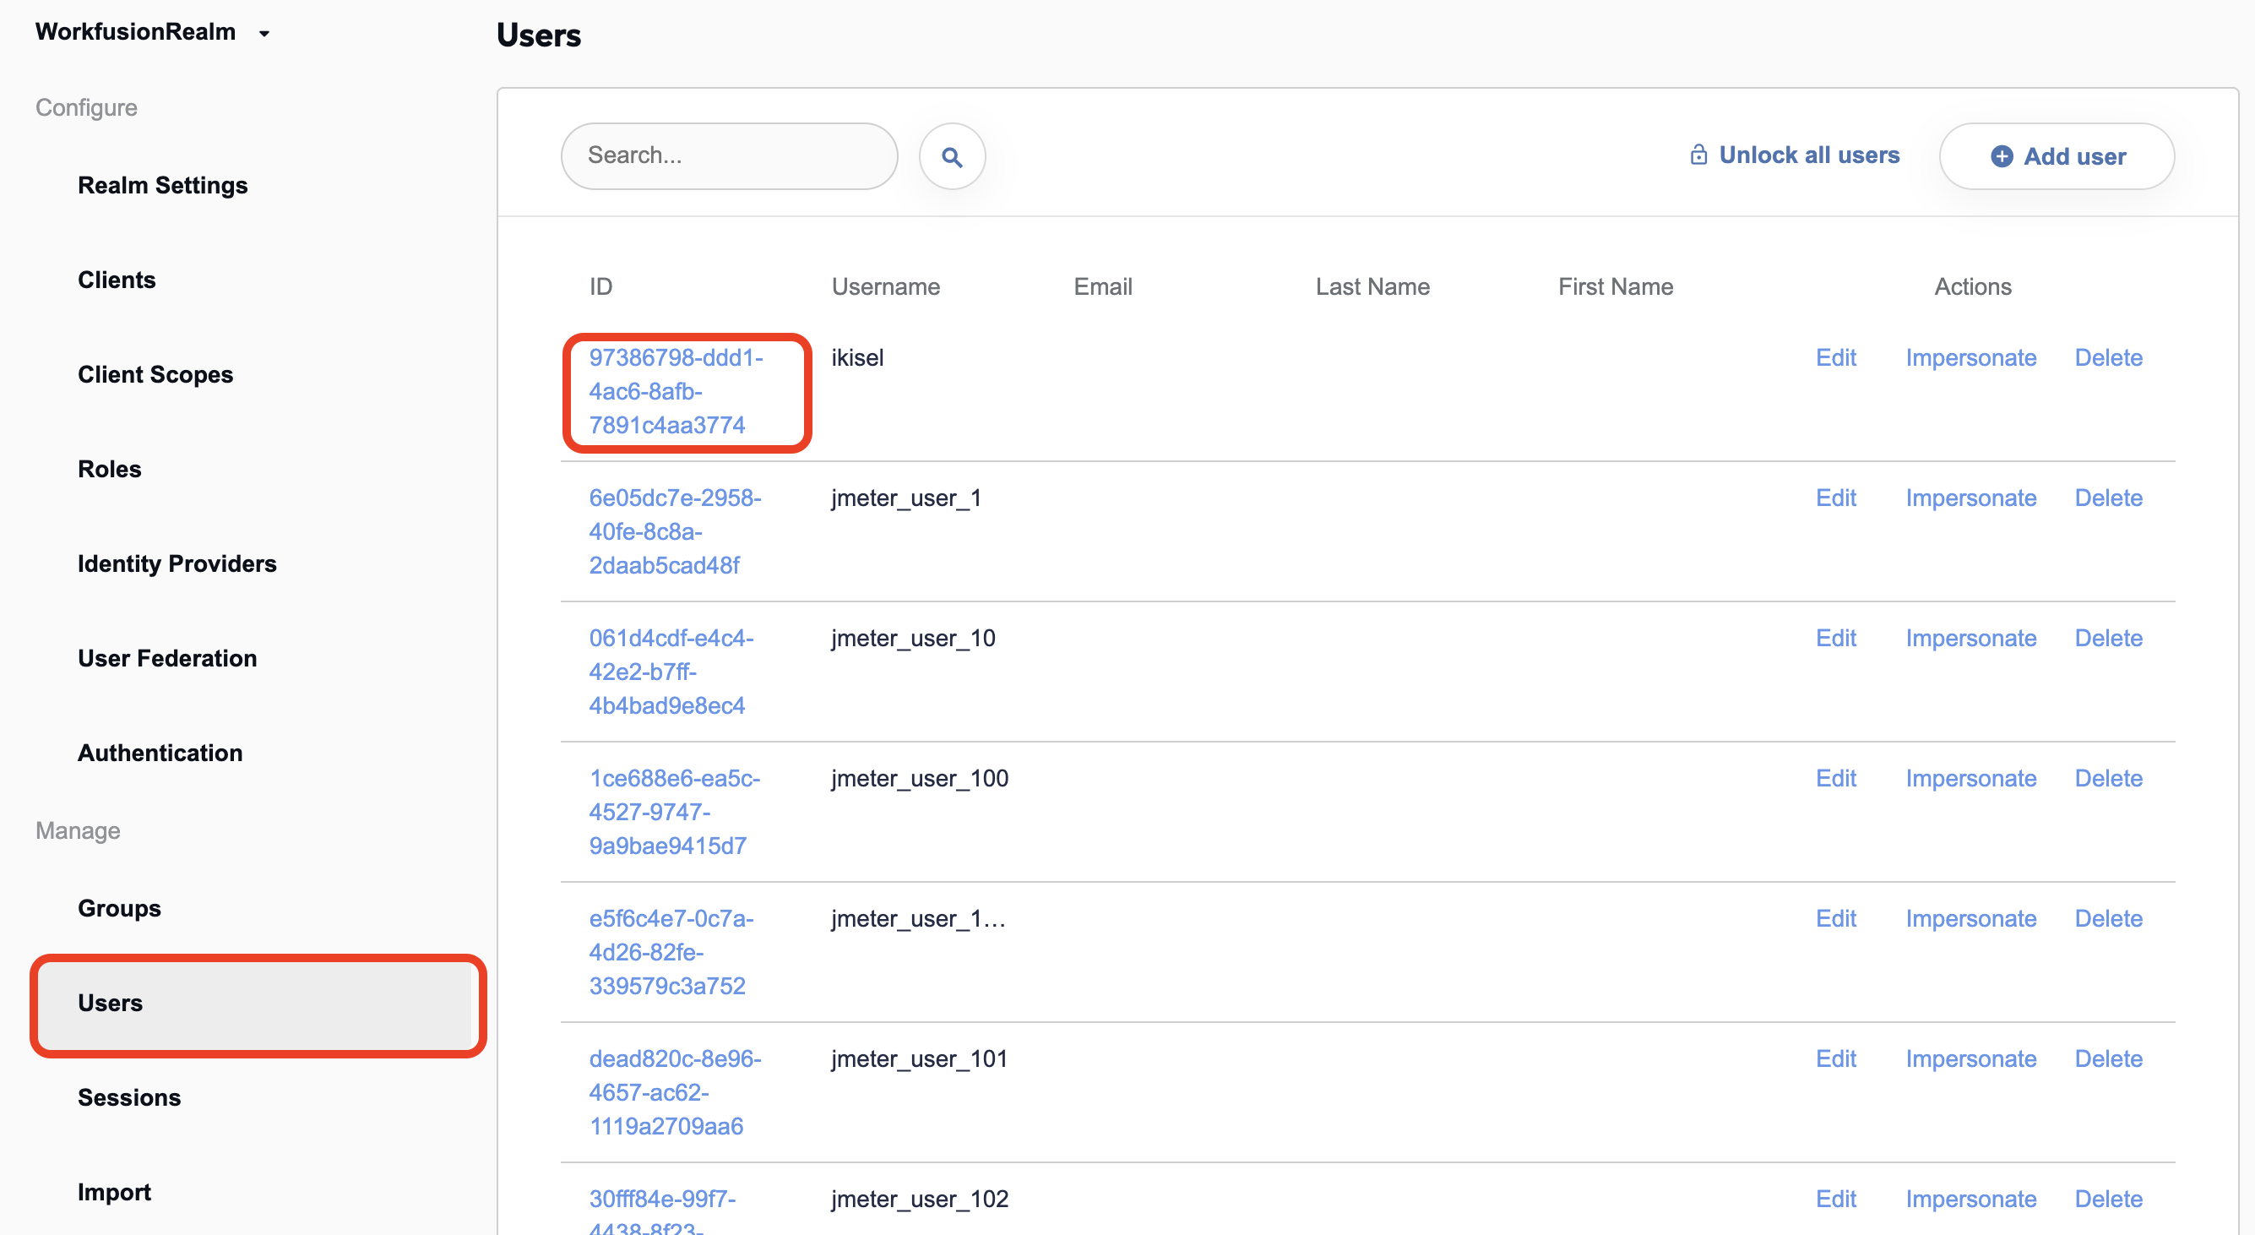Click the jmeter_user_101 username cell
Screen dimensions: 2255x1235
tap(919, 1058)
